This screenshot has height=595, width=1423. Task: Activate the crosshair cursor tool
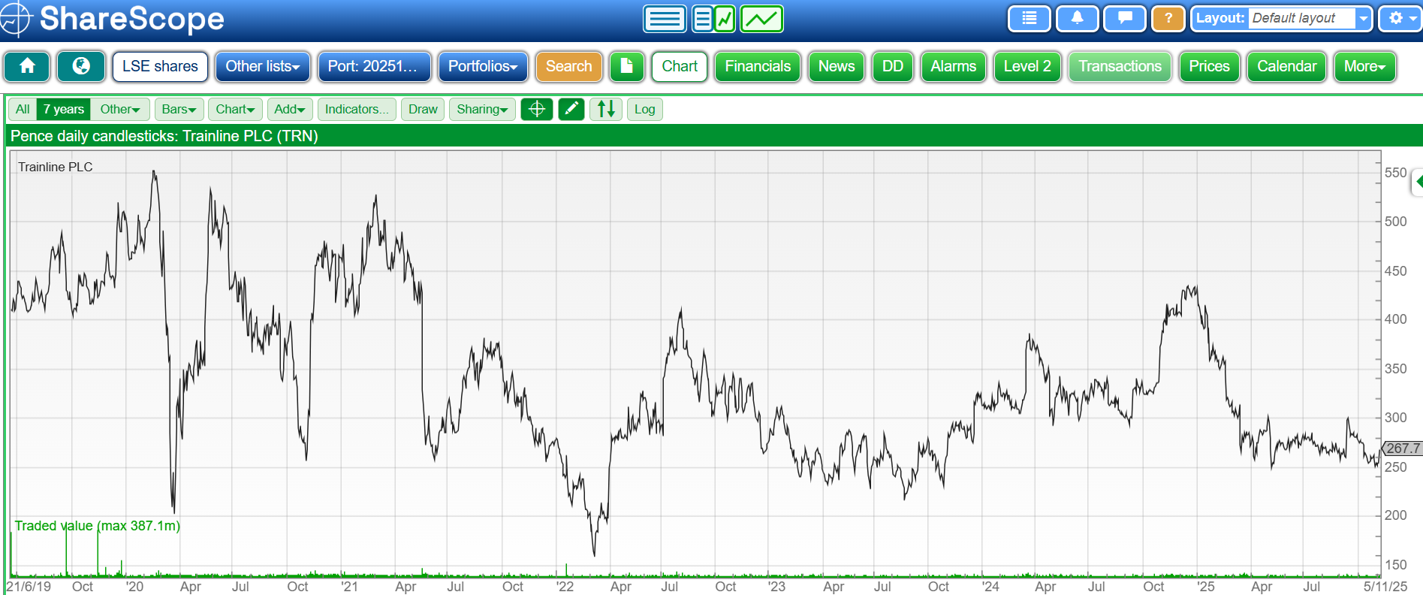pos(537,109)
